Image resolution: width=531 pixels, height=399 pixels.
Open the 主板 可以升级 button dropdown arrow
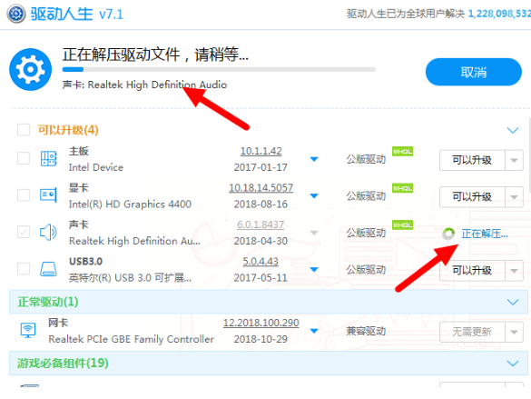click(514, 160)
